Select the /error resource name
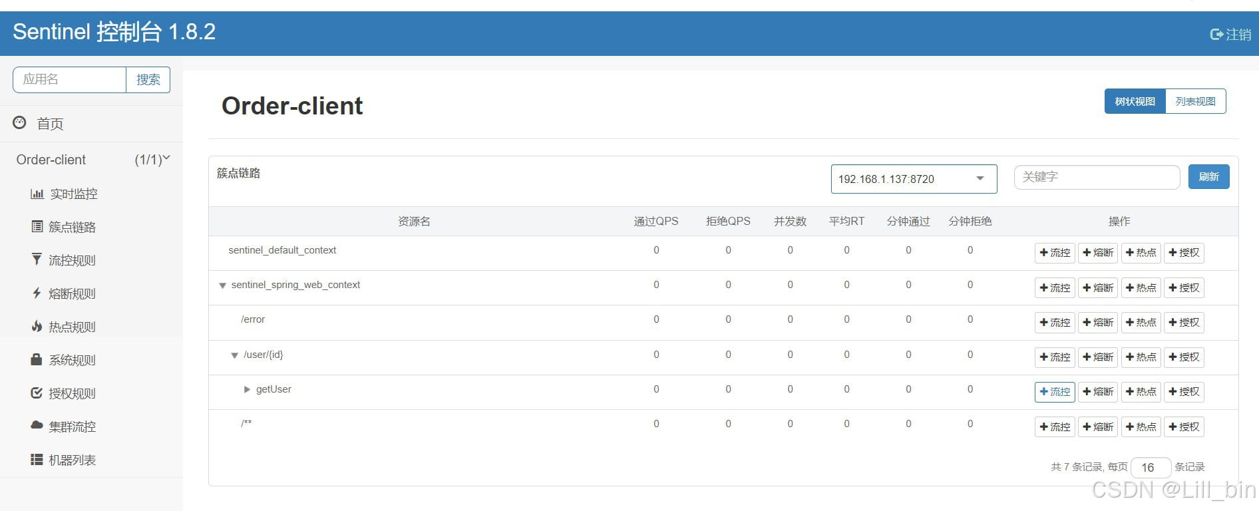Screen dimensions: 1259x511 tap(253, 319)
